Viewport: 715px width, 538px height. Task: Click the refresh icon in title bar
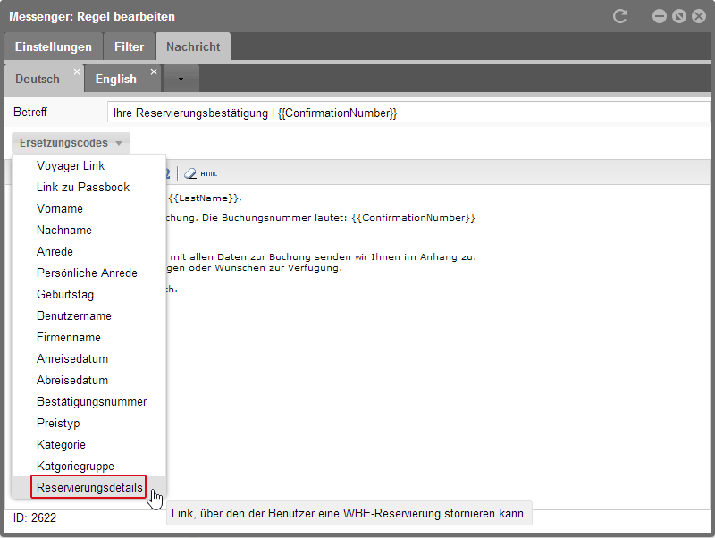click(x=620, y=16)
